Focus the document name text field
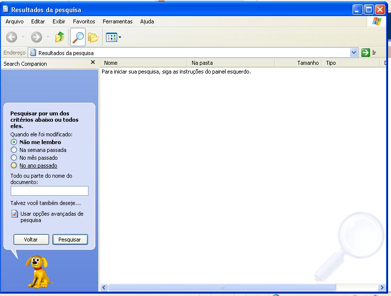391x296 pixels. tap(50, 191)
